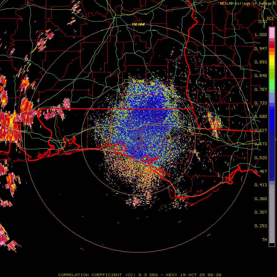
Task: Click the 0.733 value on the color scale
Action: click(261, 103)
